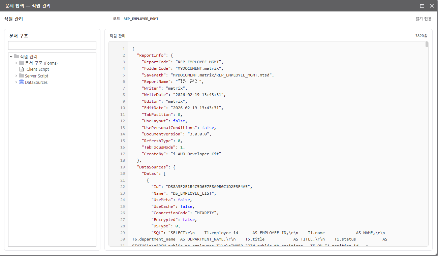Screen dimensions: 438x256
Task: Click the 직원 관리 root folder icon
Action: click(16, 57)
